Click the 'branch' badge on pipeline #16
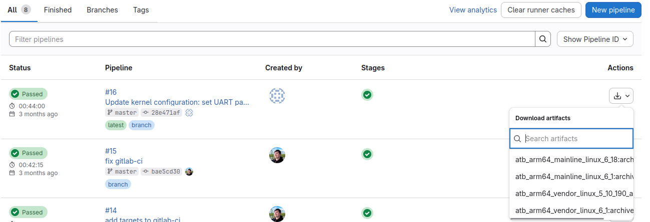Viewport: 650px width, 222px height. pos(142,125)
